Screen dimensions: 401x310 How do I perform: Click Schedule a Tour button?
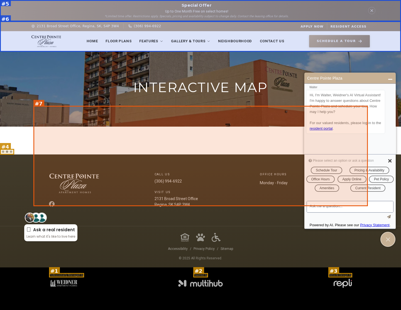click(339, 41)
